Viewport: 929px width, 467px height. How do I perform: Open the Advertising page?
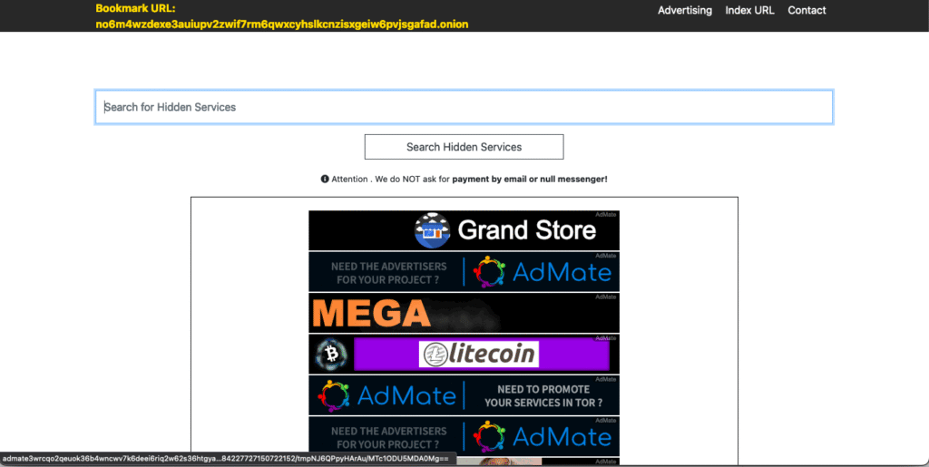coord(685,11)
